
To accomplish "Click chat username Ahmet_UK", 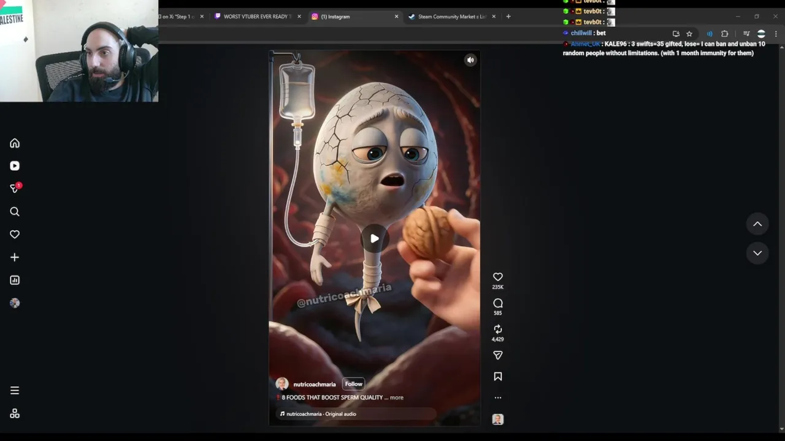I will click(x=585, y=44).
